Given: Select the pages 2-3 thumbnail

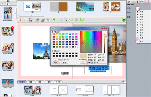Looking at the screenshot, I should tap(85, 7).
